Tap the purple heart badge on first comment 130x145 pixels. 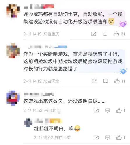coord(123,24)
